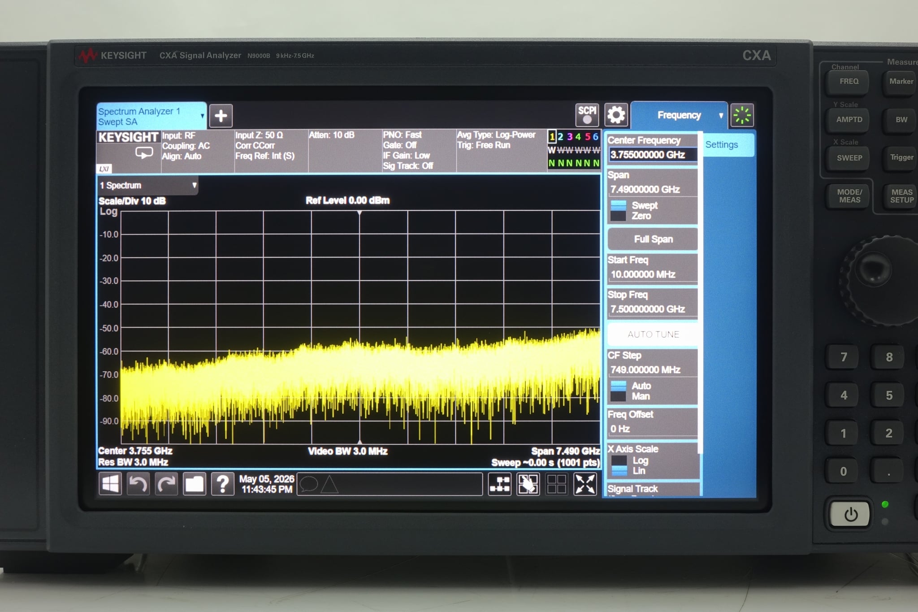Expand the Spectrum Analyzer 1 screen dropdown
The height and width of the screenshot is (612, 918).
(151, 116)
